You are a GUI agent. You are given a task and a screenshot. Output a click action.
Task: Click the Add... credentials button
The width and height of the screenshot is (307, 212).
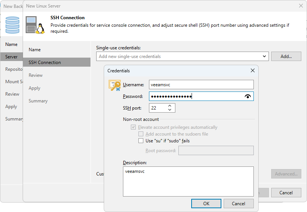click(x=286, y=56)
